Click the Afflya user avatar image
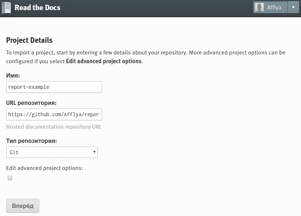This screenshot has height=216, width=301. (259, 7)
